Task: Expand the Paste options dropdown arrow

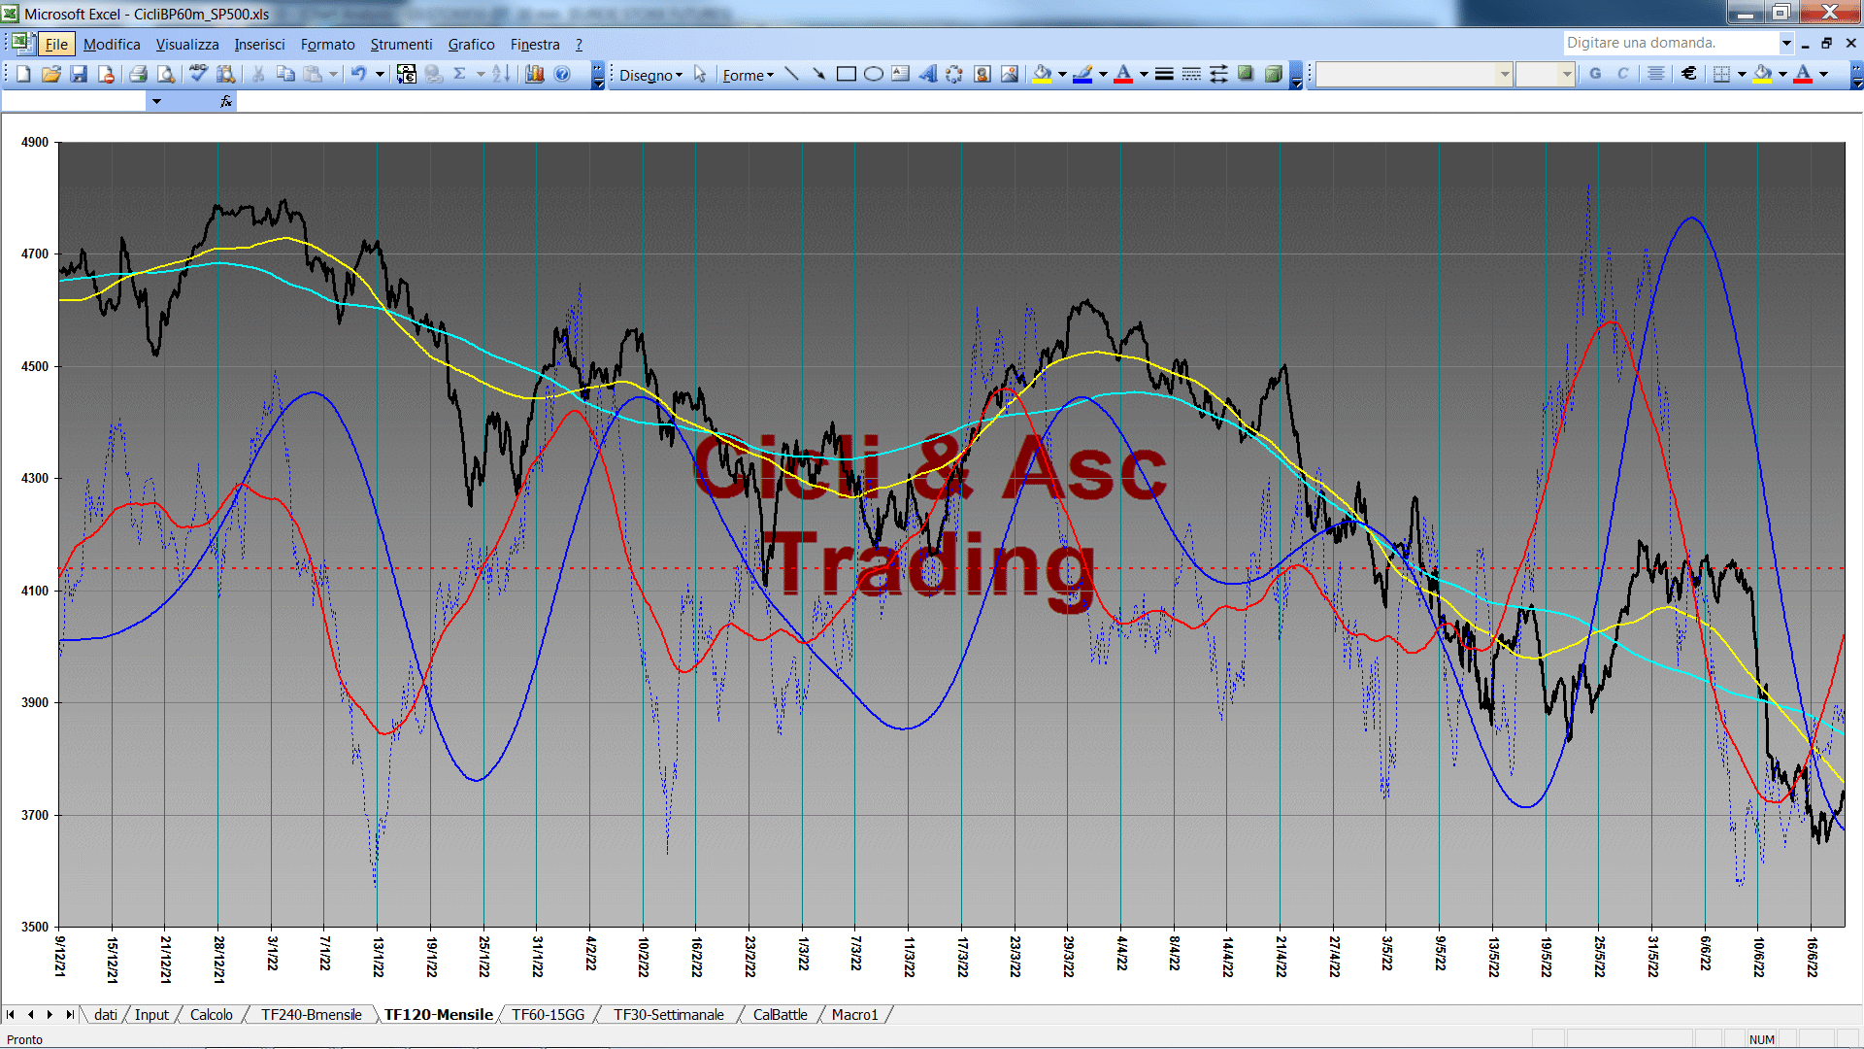Action: 333,75
